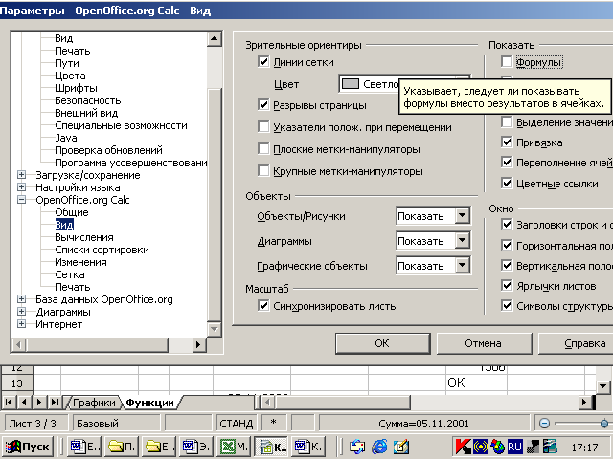Screen dimensions: 613x459
Task: Enable Крупные метки-манипуляторы
Action: (263, 170)
